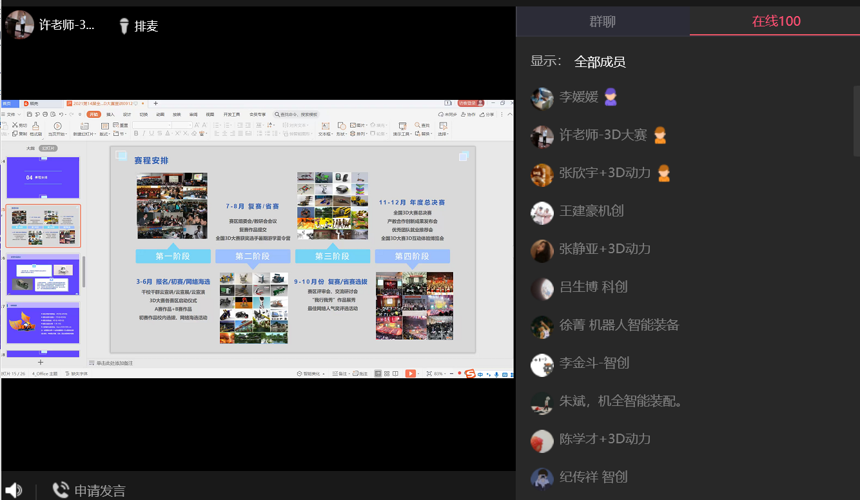Select the slide 16 thumbnail
This screenshot has width=860, height=500.
coord(43,274)
